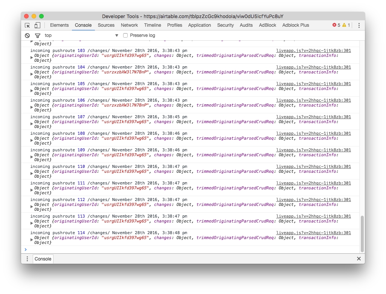Open the console filter icon

pos(37,35)
